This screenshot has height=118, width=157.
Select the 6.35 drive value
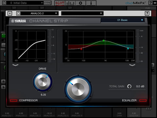click(43, 95)
